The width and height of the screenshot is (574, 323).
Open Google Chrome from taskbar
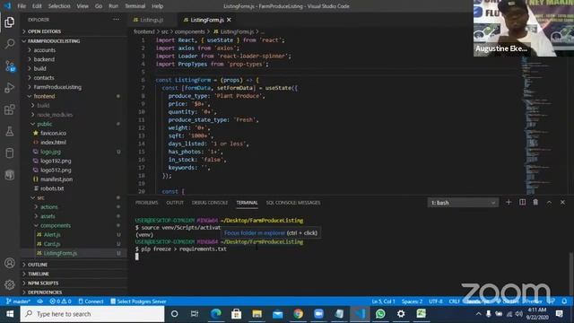tap(299, 314)
